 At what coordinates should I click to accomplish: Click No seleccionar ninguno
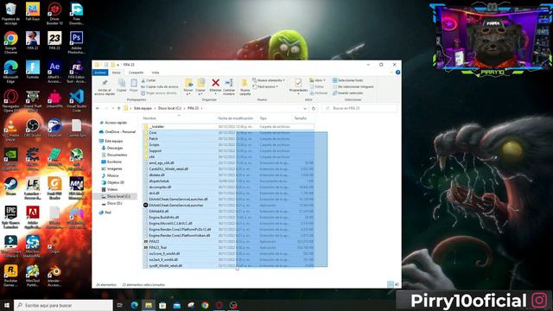[353, 86]
